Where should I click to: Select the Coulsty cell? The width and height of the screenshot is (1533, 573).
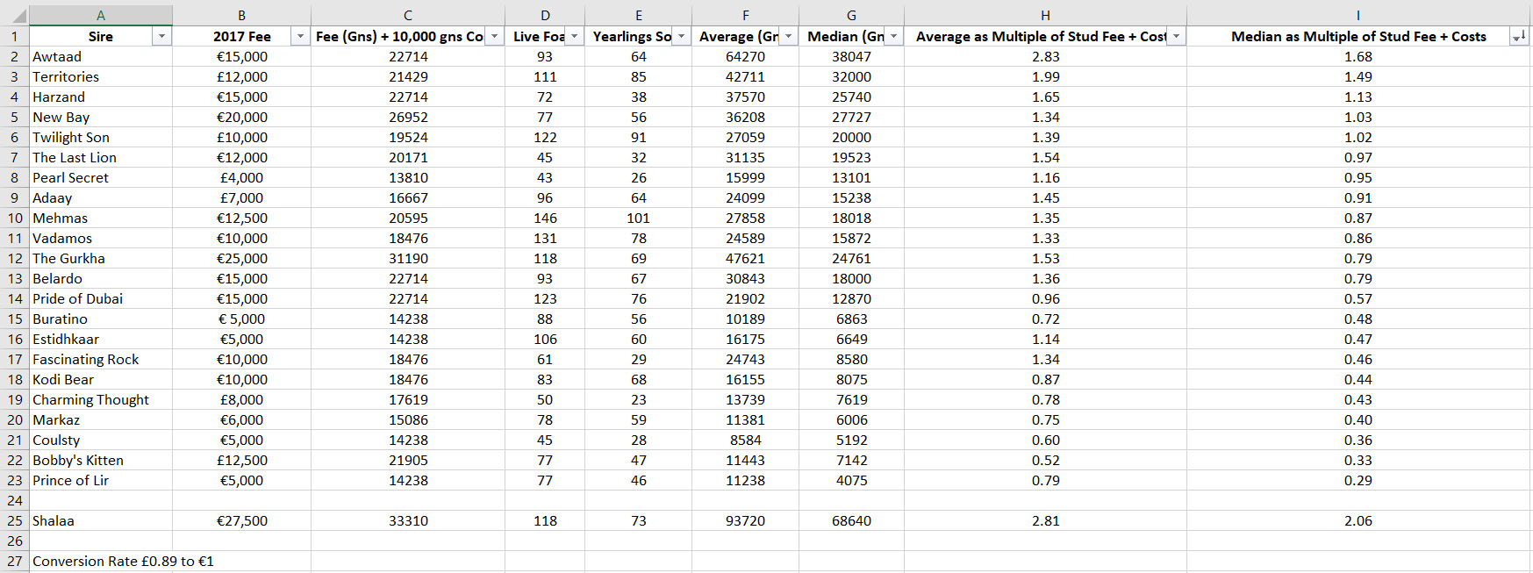click(x=101, y=440)
